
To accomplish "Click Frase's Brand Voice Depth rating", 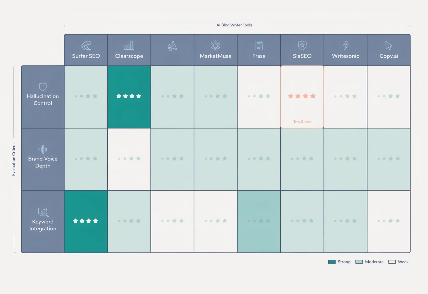I will click(x=259, y=159).
